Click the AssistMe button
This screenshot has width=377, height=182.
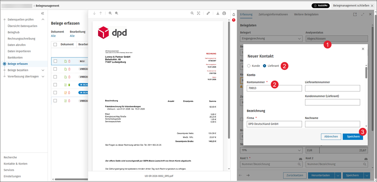pos(320,5)
